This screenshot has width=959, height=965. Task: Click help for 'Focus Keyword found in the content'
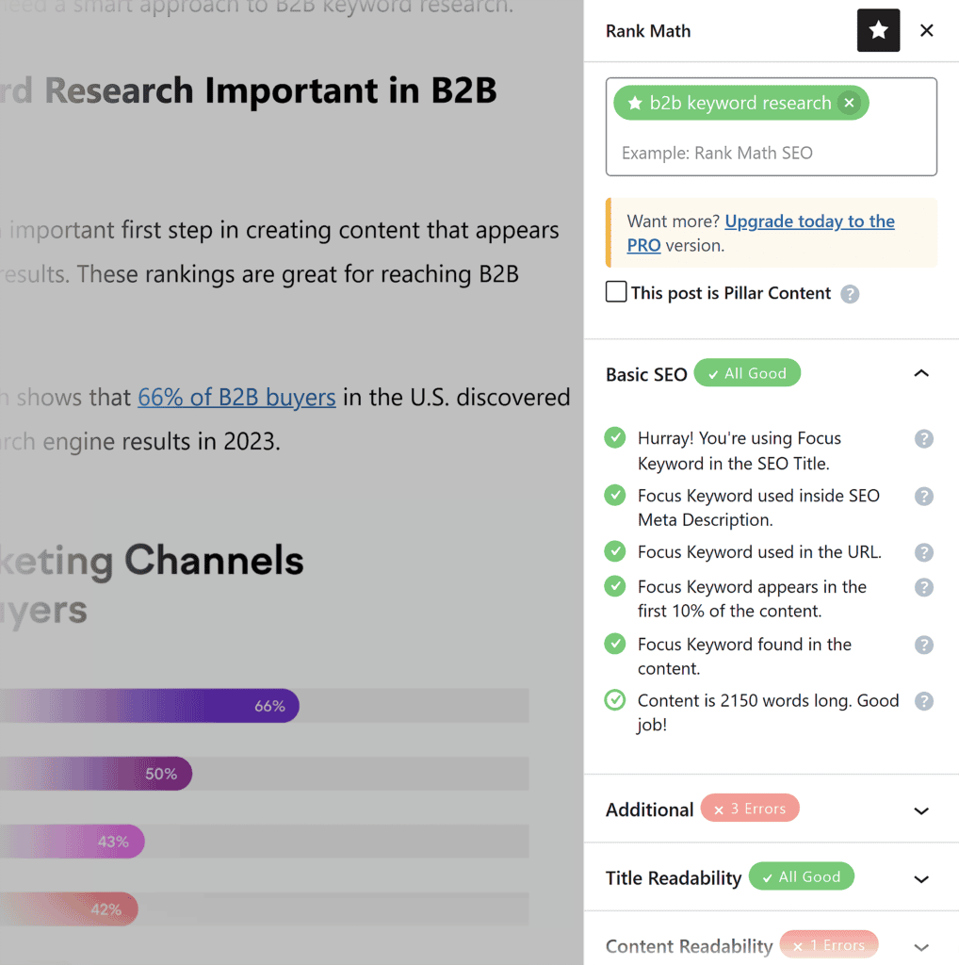(923, 645)
